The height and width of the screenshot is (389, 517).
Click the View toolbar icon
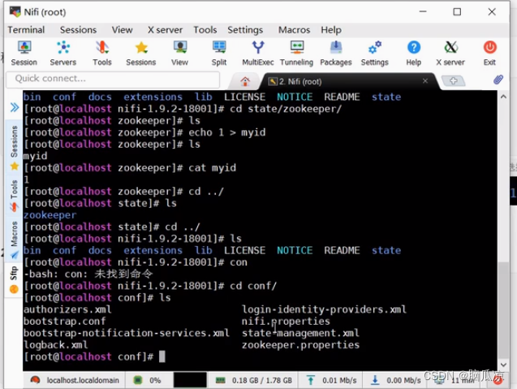point(179,53)
